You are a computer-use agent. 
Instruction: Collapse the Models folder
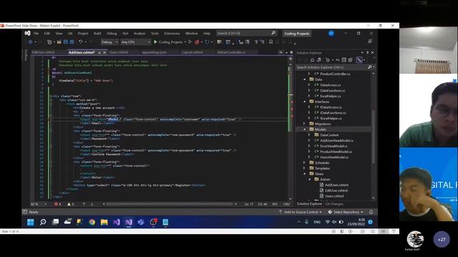click(304, 129)
